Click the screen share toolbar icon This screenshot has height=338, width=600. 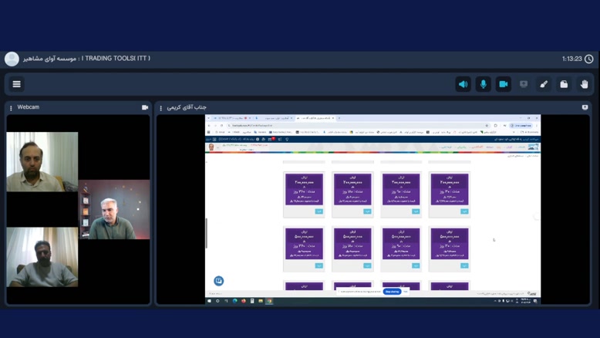pyautogui.click(x=524, y=84)
